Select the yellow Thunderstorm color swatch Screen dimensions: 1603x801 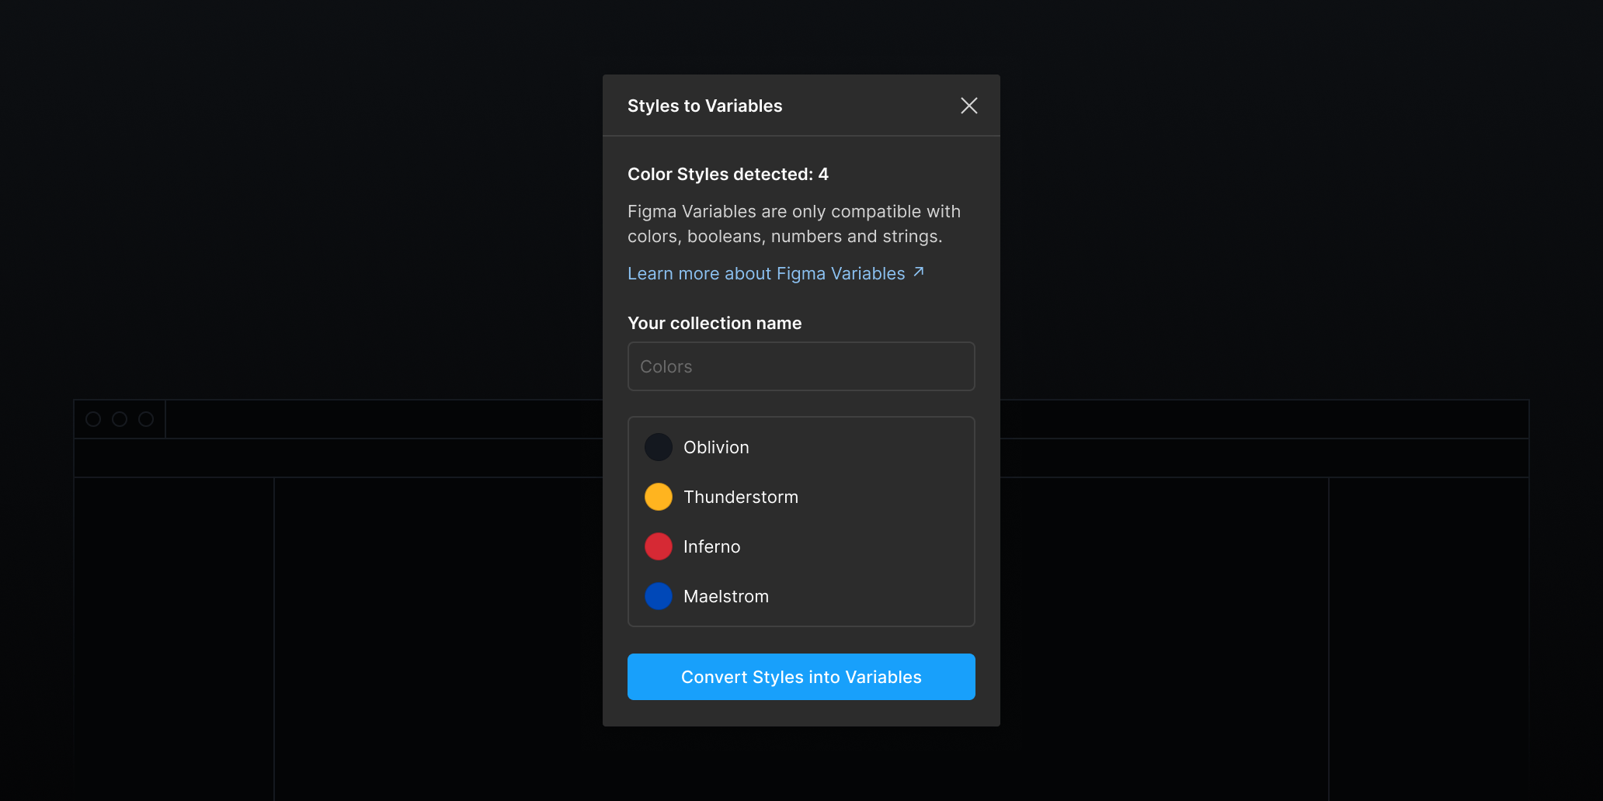click(658, 497)
